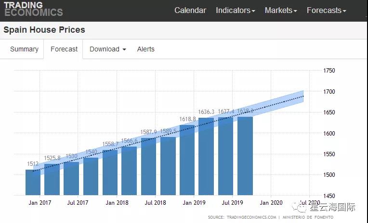This screenshot has height=223, width=368.
Task: Click the 1450 y-axis value
Action: coord(329,196)
